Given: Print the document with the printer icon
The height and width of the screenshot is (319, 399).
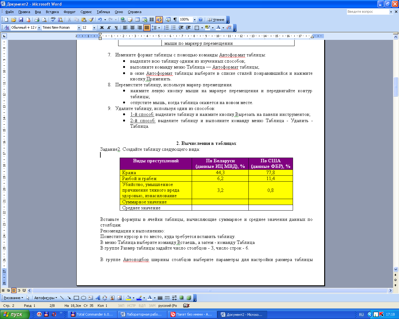Looking at the screenshot, I should pyautogui.click(x=37, y=20).
